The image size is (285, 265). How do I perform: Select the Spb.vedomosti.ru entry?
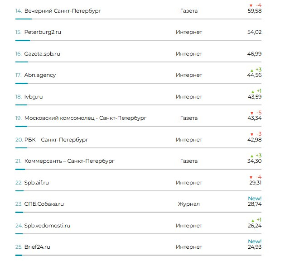tap(47, 226)
